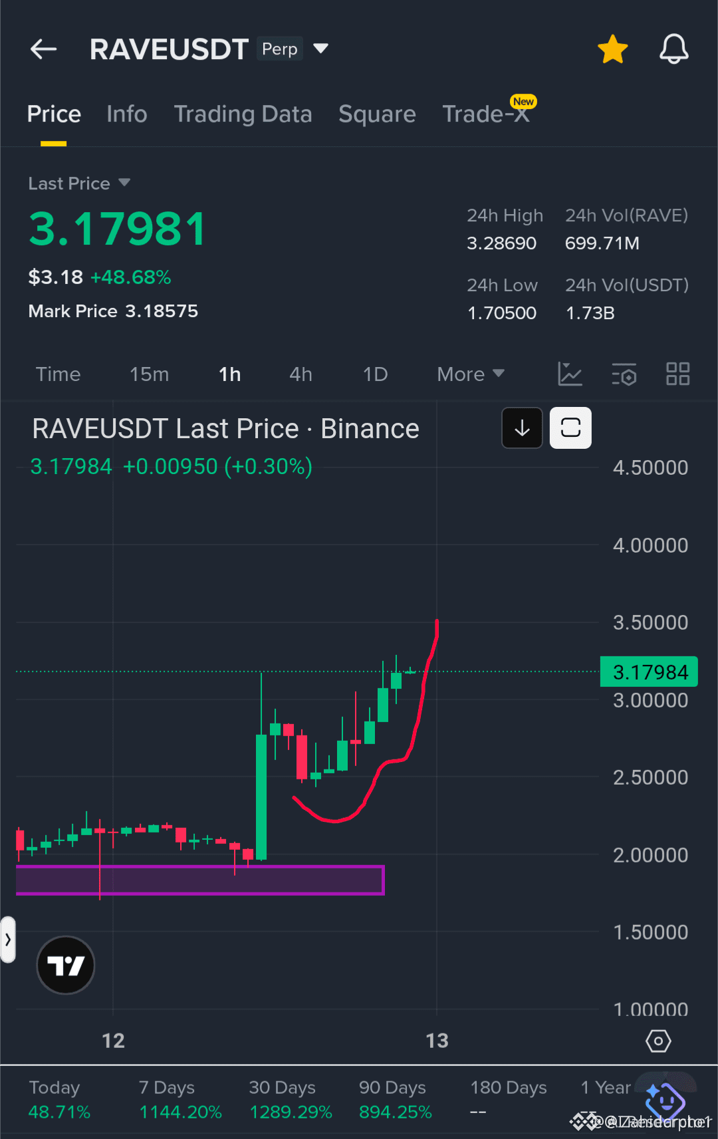Switch to the Price tab
Viewport: 718px width, 1139px height.
click(54, 114)
